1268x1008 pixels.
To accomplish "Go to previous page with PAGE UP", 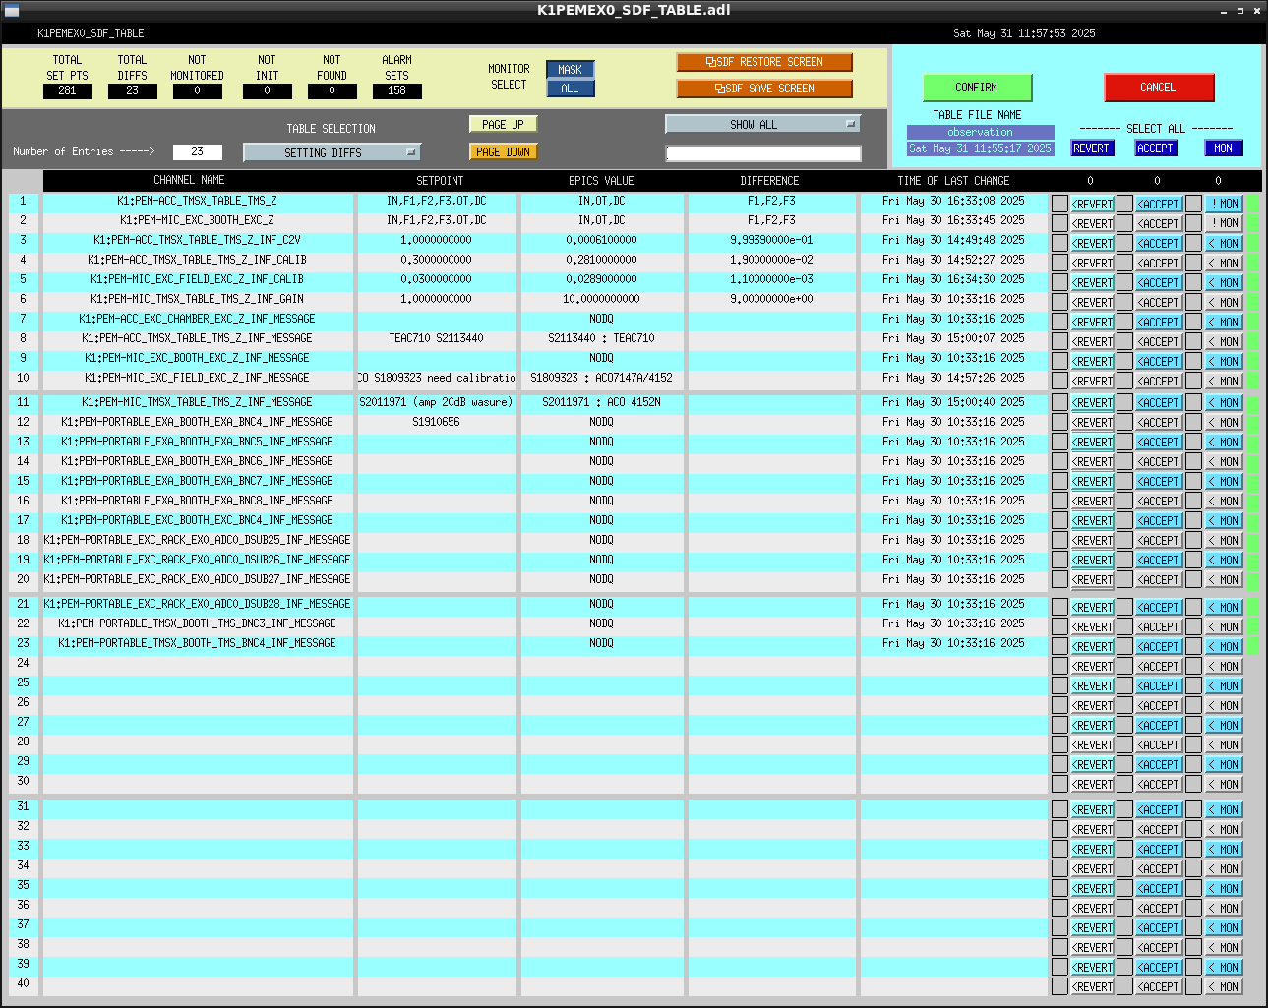I will [x=503, y=124].
